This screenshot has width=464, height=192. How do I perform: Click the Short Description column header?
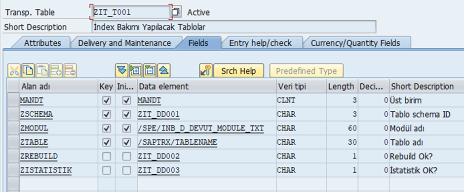tap(426, 86)
